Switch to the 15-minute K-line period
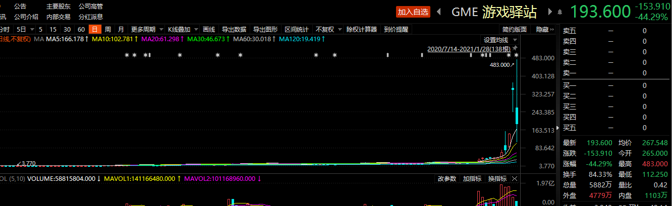672x206 pixels. 52,29
